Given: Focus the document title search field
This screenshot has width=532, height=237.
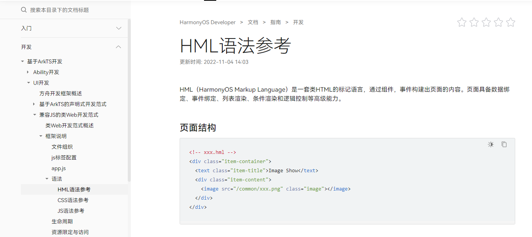Looking at the screenshot, I should pos(61,10).
